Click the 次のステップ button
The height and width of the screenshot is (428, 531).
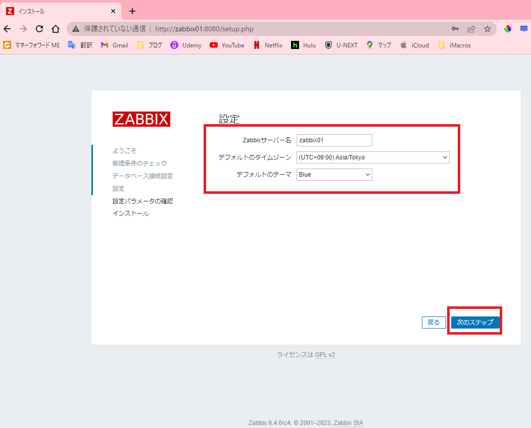474,322
